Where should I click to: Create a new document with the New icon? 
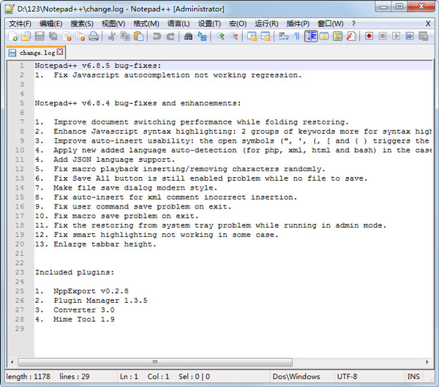tap(12, 37)
